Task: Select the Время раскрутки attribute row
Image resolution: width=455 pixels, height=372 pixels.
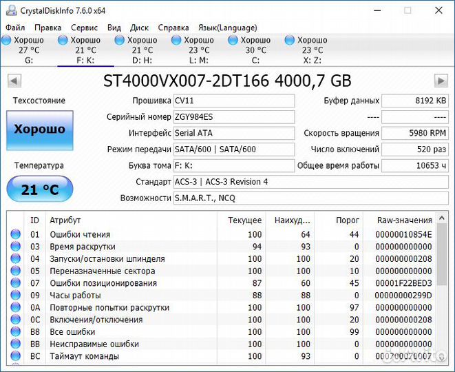Action: pos(222,247)
